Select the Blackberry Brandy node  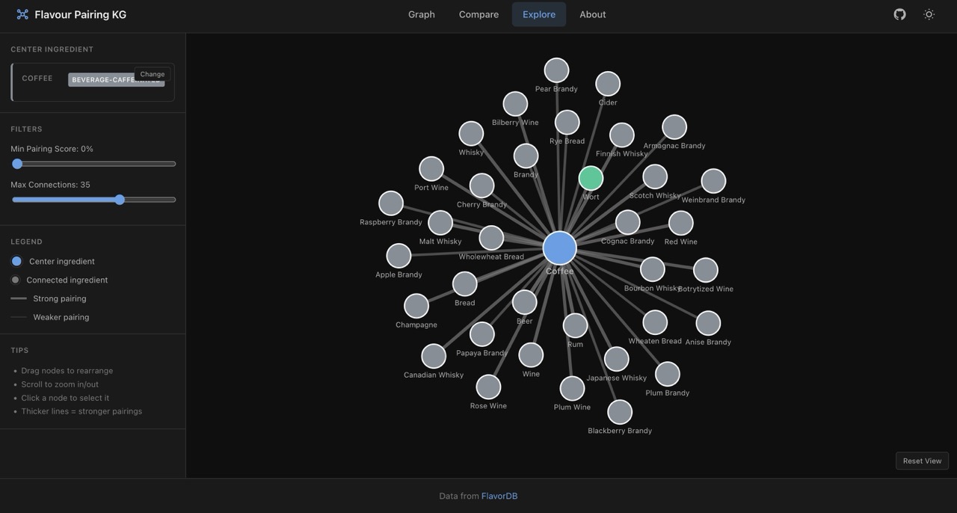(620, 411)
